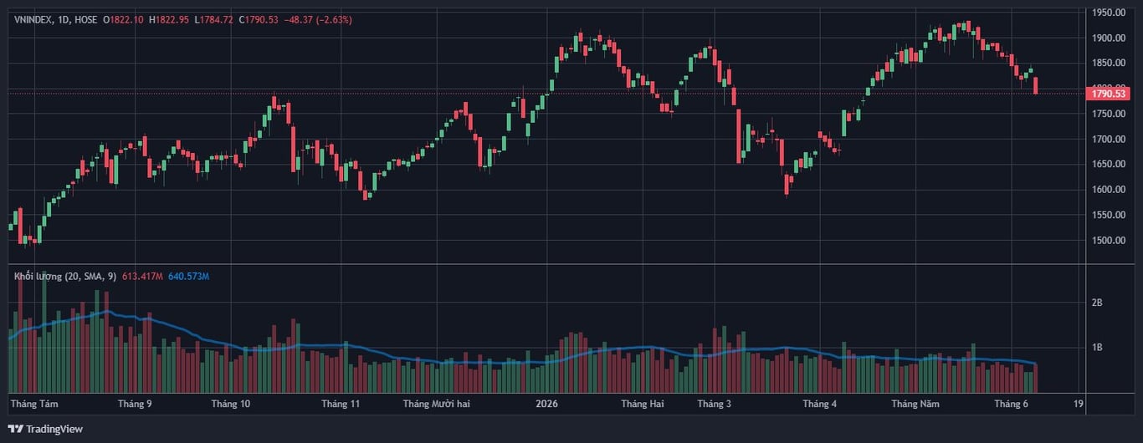Click the 1500.00 price scale label
Screen dimensions: 1143x443
pyautogui.click(x=1108, y=240)
